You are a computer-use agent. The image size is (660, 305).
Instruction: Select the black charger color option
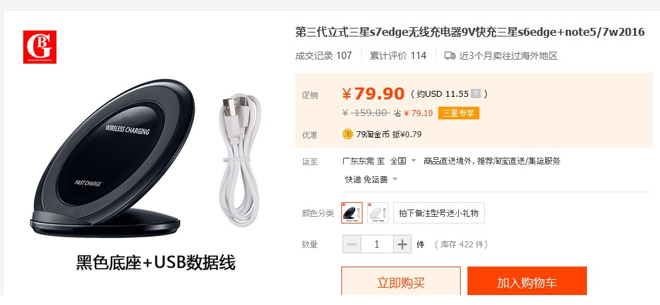352,213
